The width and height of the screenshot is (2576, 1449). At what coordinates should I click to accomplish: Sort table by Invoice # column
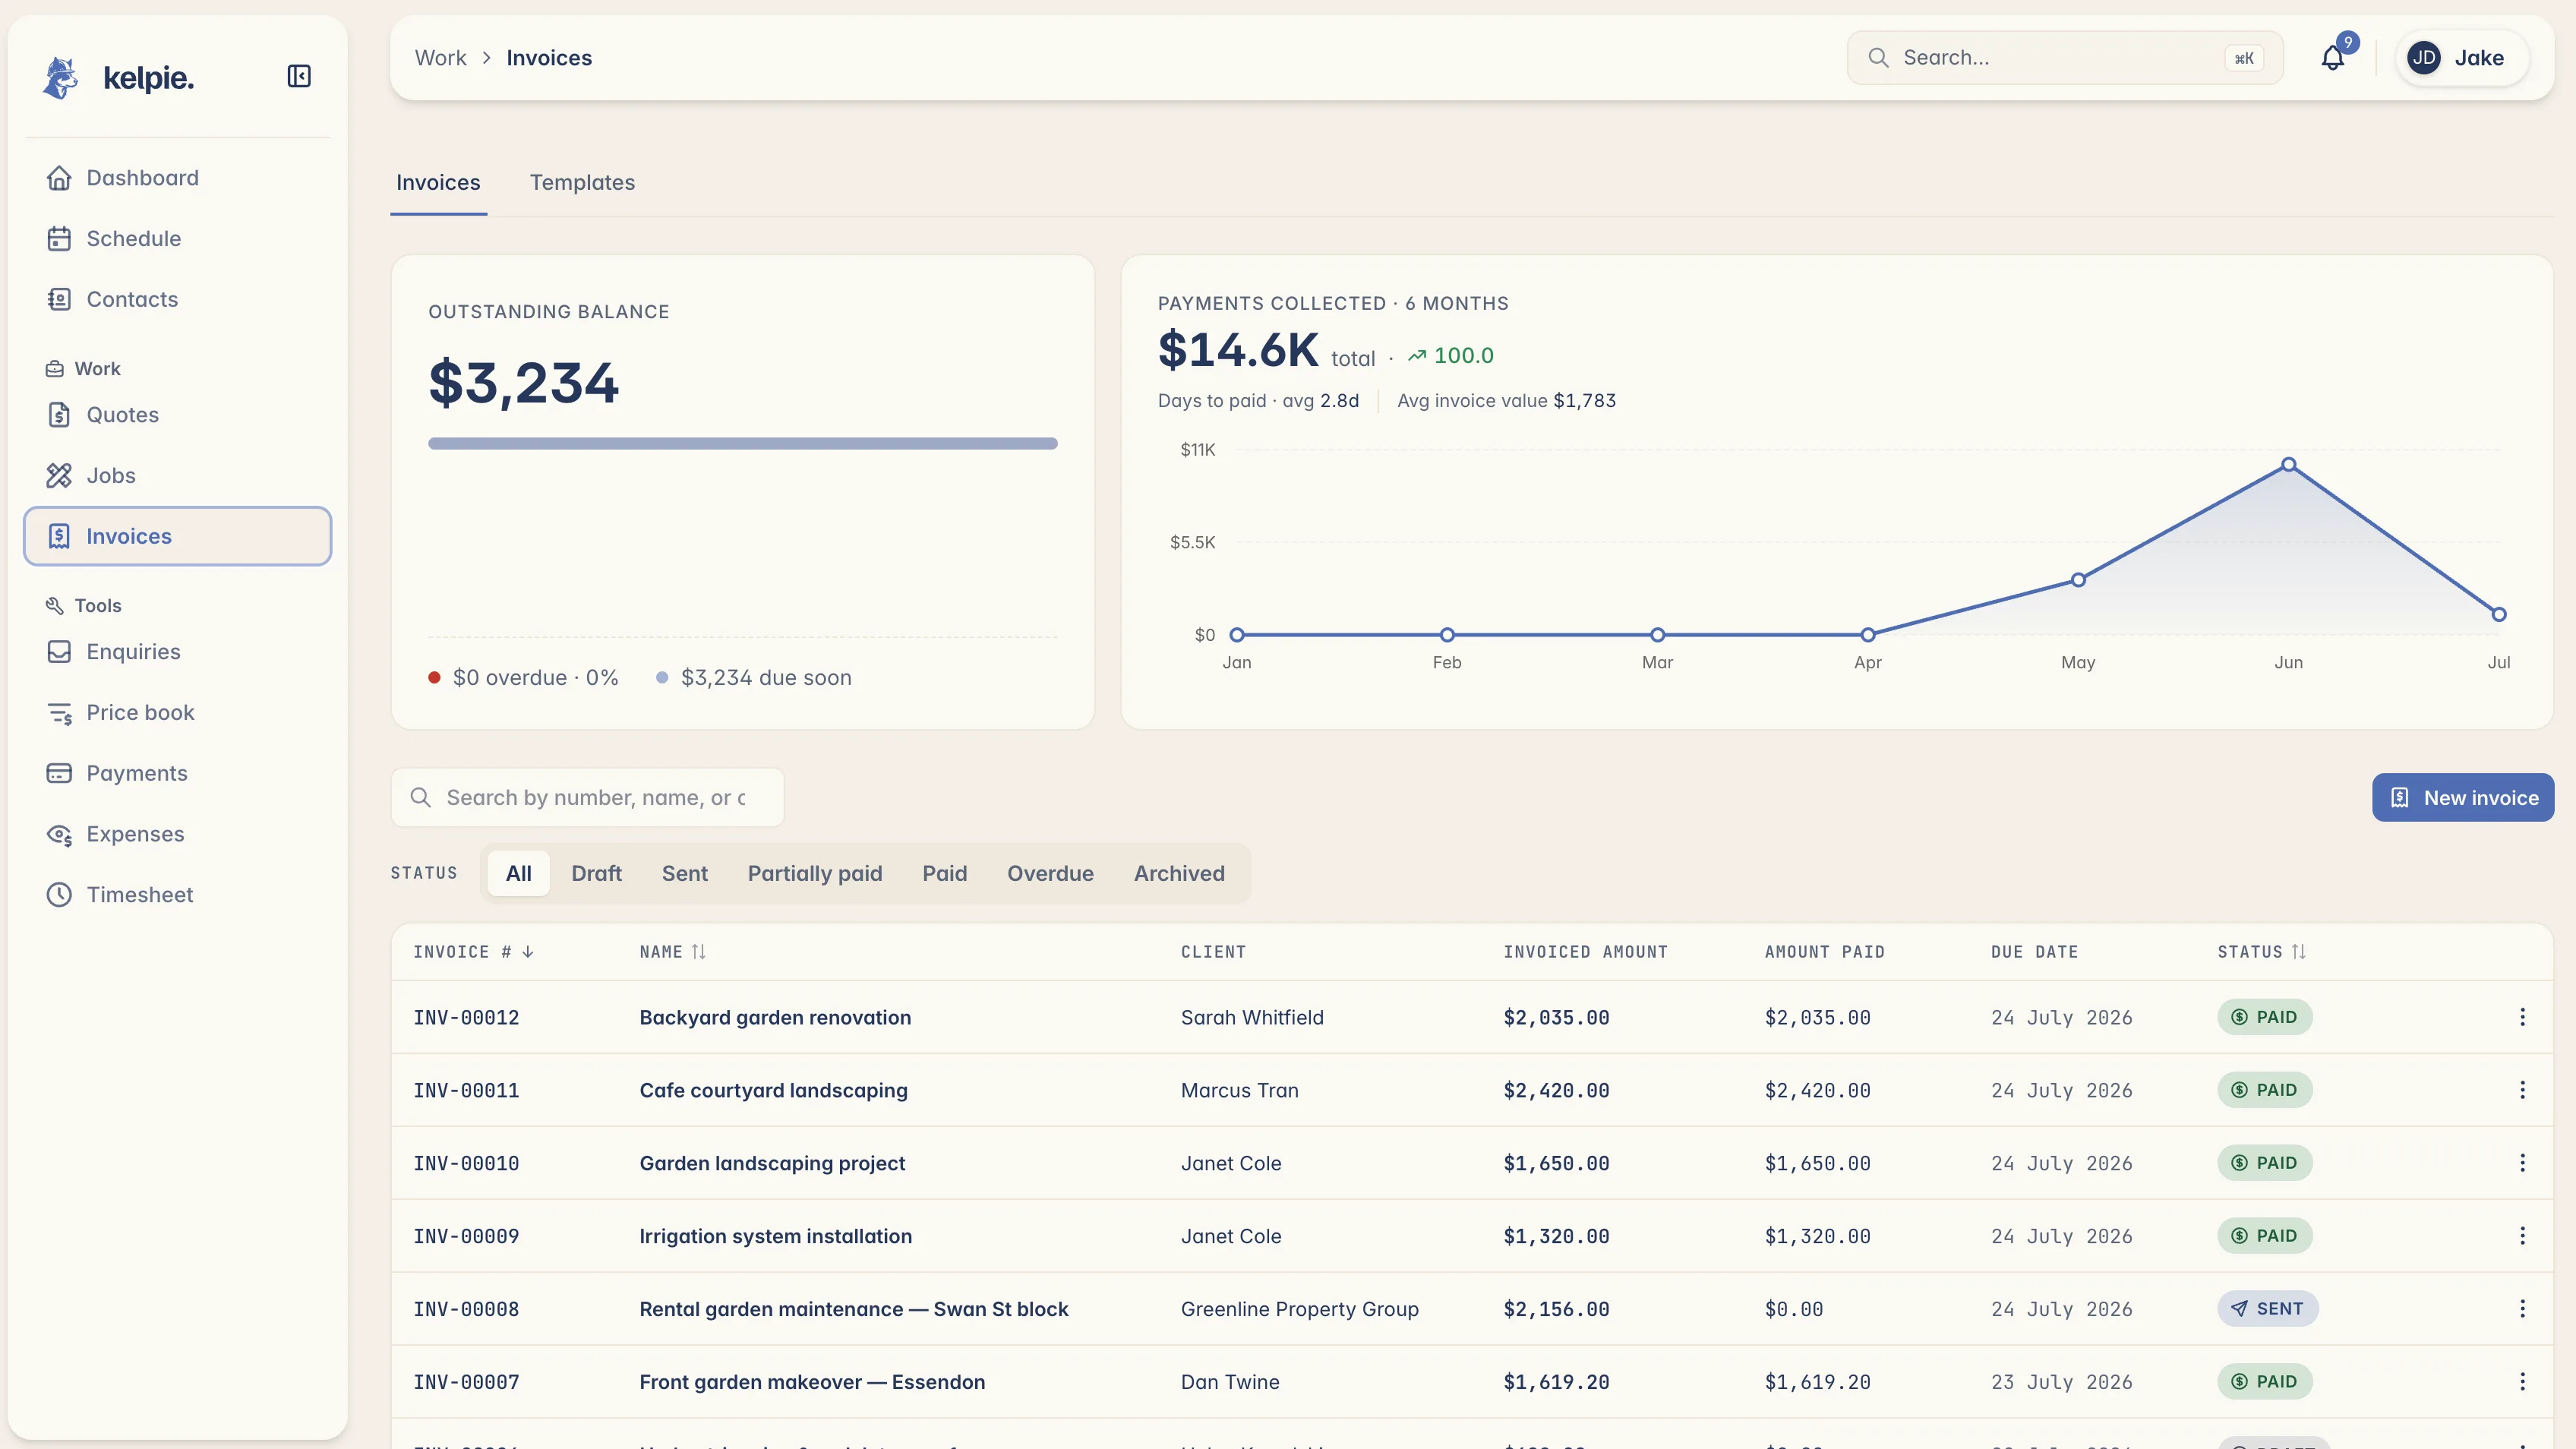[474, 952]
